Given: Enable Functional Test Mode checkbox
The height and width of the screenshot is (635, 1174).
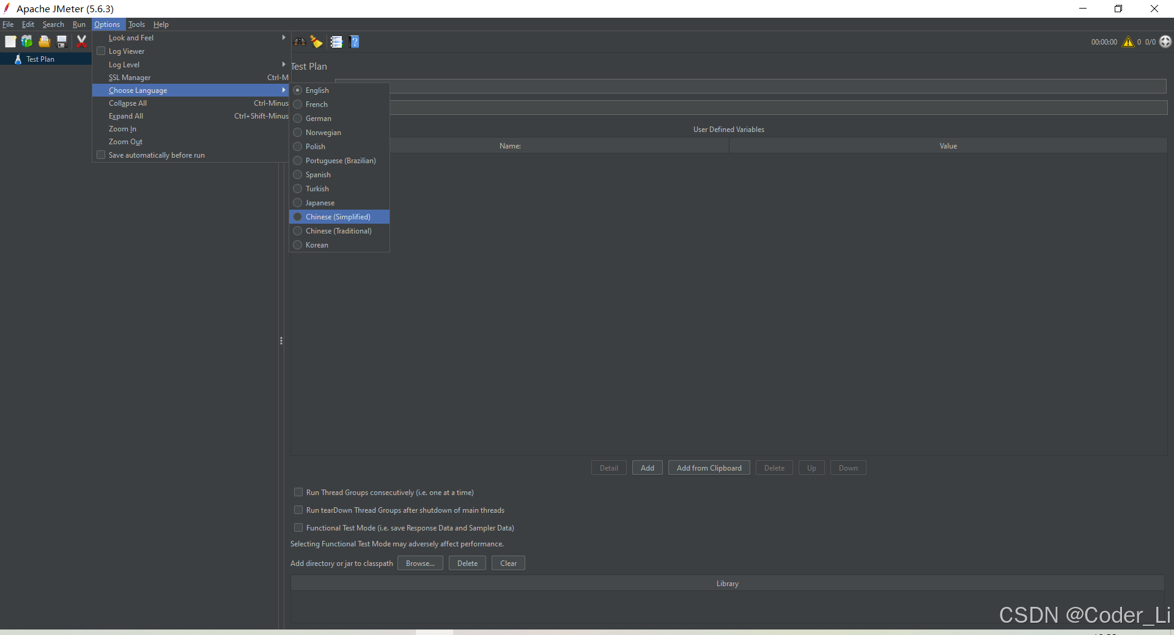Looking at the screenshot, I should pos(298,527).
